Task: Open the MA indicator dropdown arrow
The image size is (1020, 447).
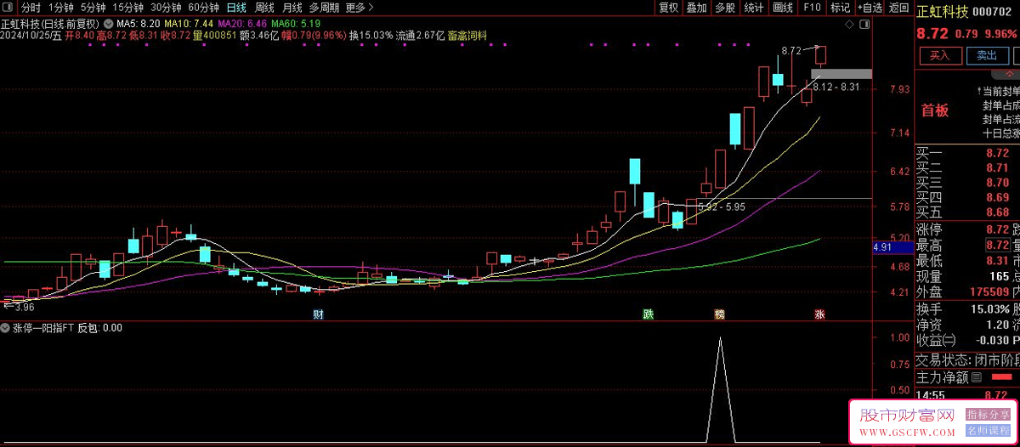Action: tap(109, 23)
